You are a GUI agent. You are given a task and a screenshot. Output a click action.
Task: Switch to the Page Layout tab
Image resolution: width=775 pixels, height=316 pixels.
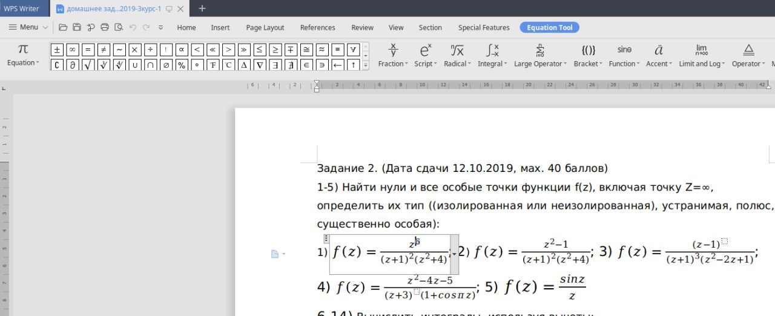pos(265,27)
